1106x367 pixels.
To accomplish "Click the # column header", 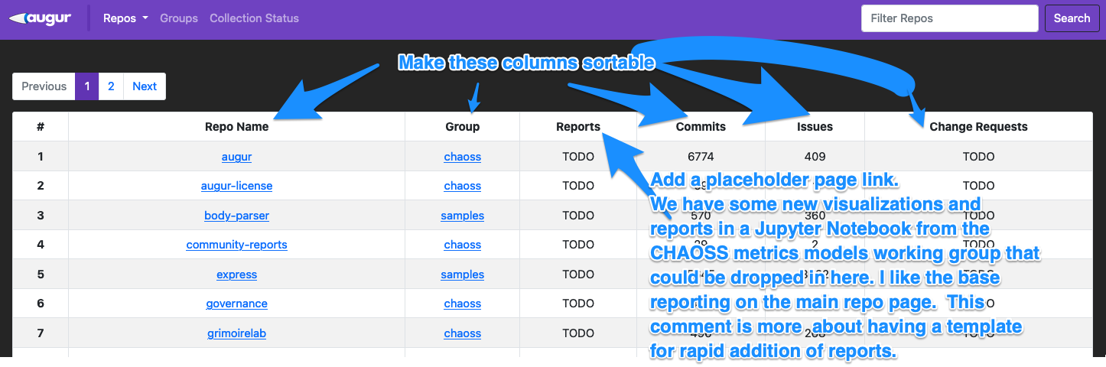I will pos(41,127).
